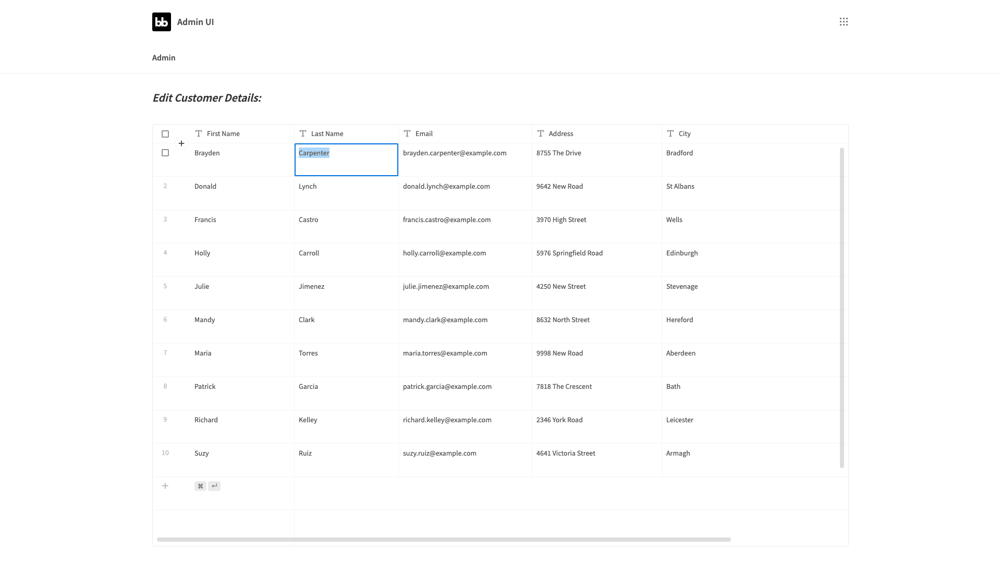Viewport: 1001px width, 563px height.
Task: Select patrick.garcia@example.com email cell
Action: click(466, 394)
